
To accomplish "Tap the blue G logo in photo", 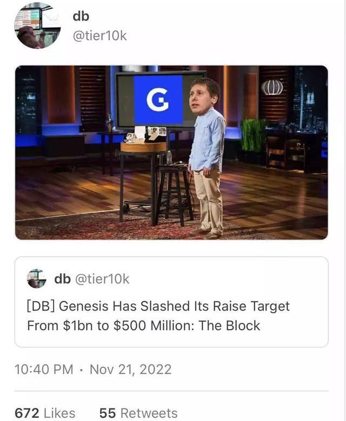I will [x=158, y=100].
